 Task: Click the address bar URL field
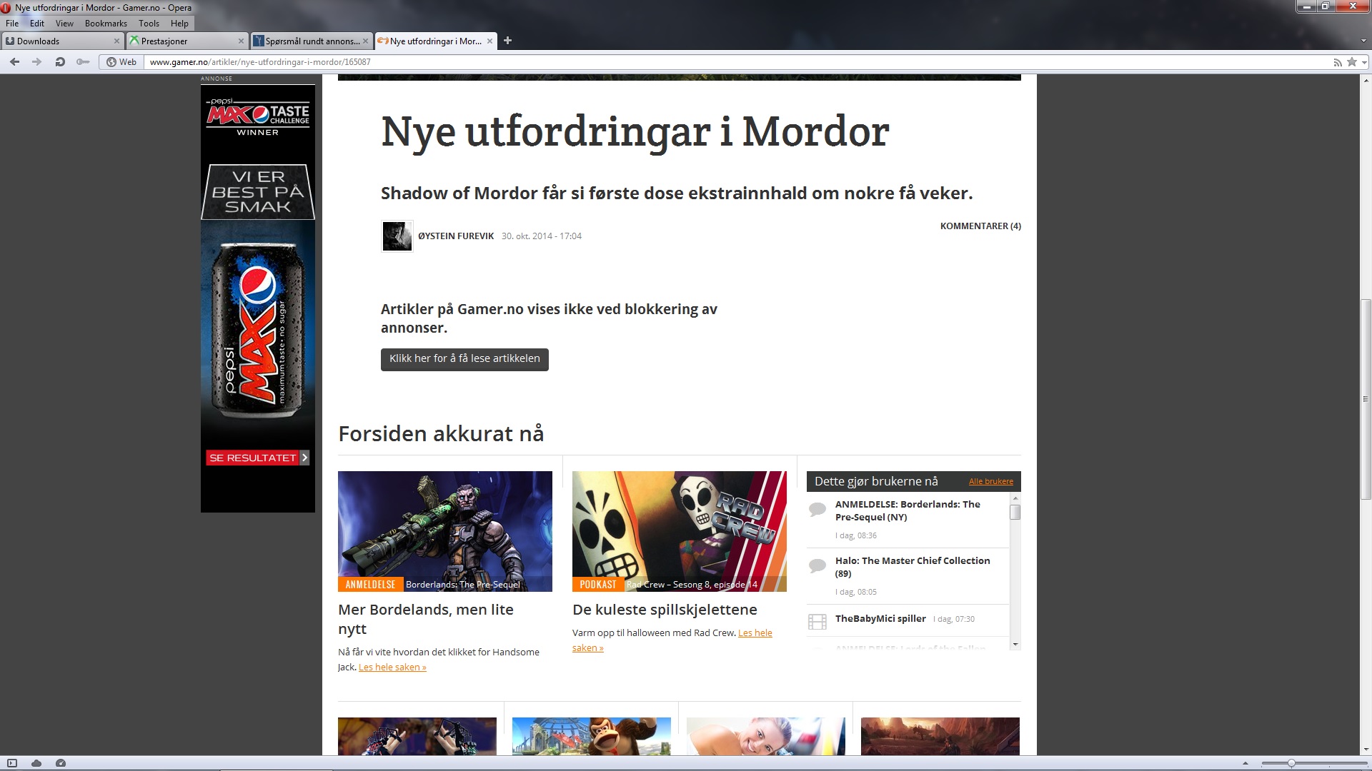click(736, 62)
